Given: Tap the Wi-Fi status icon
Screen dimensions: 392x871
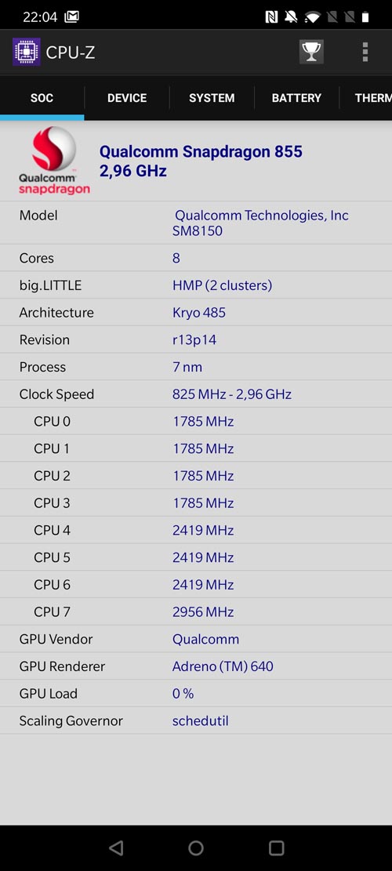Looking at the screenshot, I should 313,17.
